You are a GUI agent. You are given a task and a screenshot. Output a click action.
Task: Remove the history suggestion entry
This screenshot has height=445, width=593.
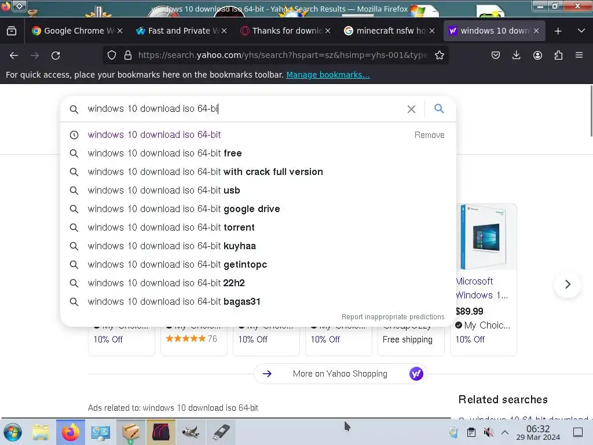point(429,135)
